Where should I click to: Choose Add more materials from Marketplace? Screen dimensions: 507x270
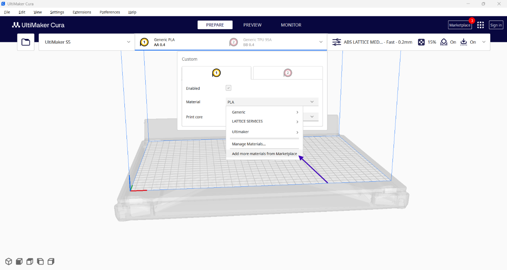264,154
